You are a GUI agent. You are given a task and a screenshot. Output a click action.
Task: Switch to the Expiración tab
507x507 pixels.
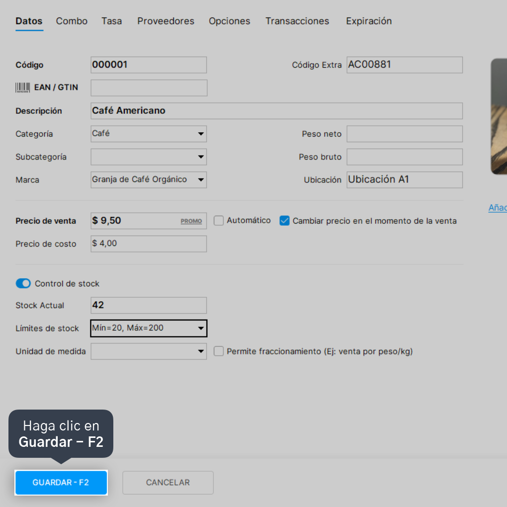(x=369, y=21)
